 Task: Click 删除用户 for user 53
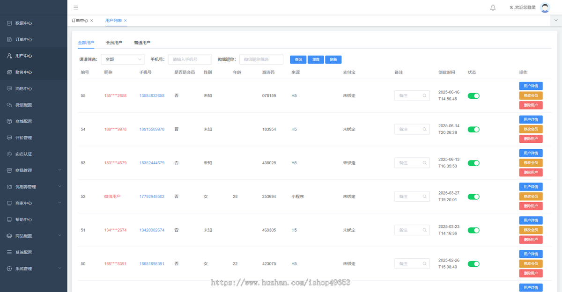(531, 172)
